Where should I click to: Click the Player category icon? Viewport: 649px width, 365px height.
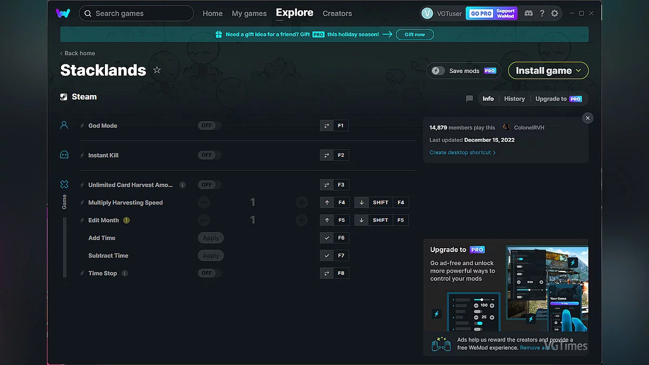click(64, 125)
